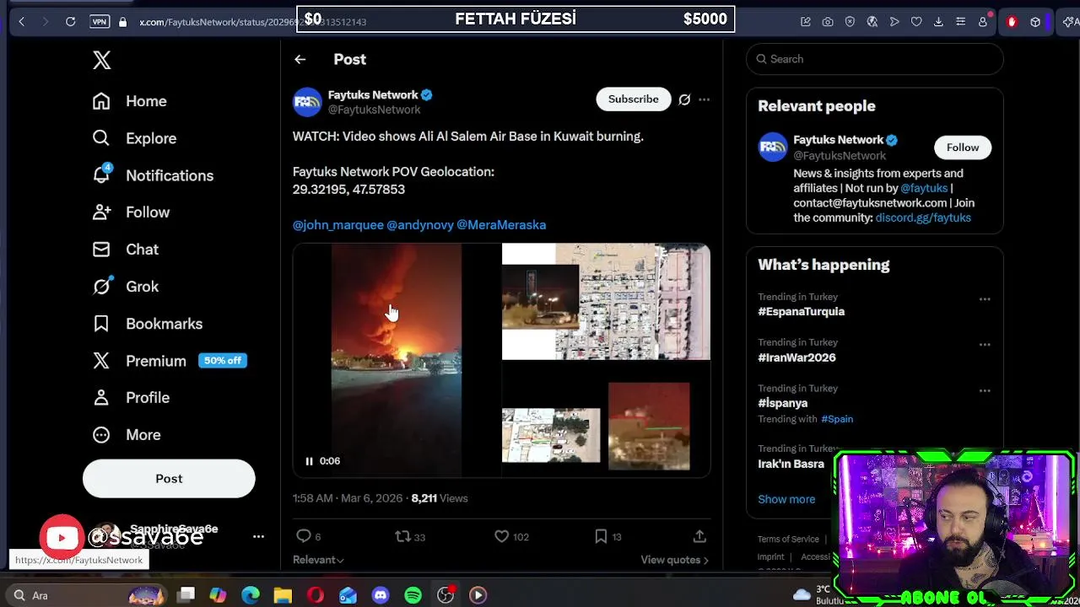Follow Faytuks Network in Relevant people
Screen dimensions: 1080x607
pos(963,148)
